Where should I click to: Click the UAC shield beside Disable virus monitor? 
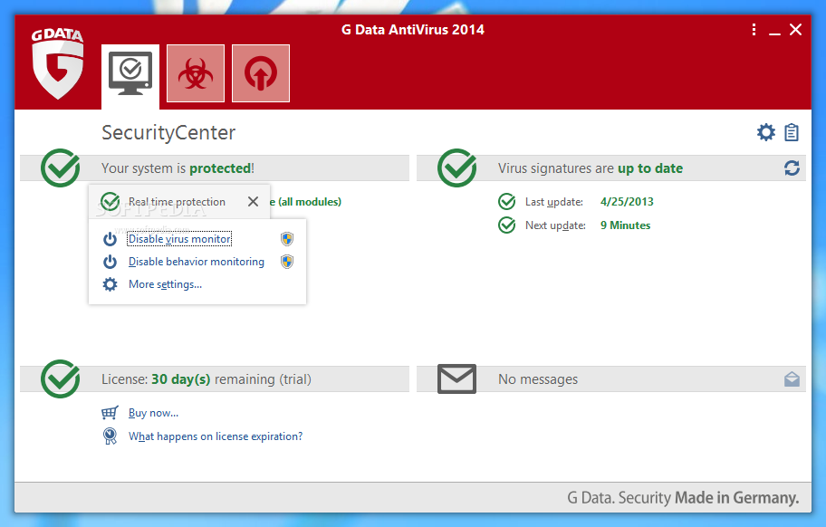(286, 239)
